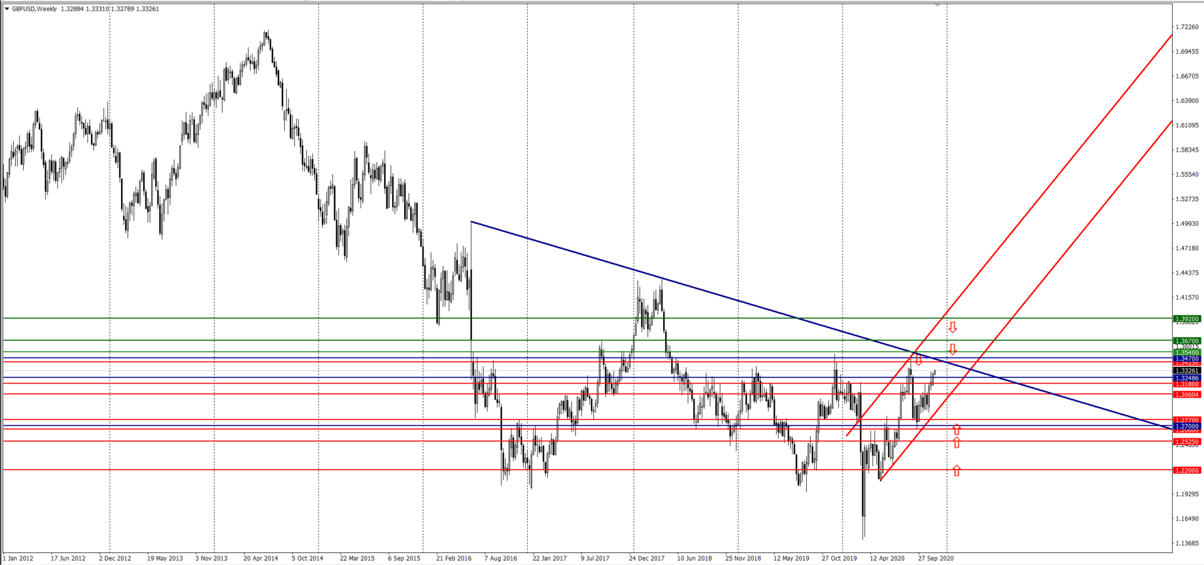Click the blue 1.34700 price level label
This screenshot has width=1204, height=565.
1186,359
